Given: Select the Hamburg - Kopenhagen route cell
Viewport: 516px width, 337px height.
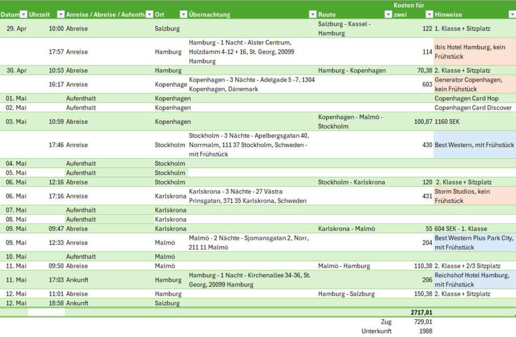Looking at the screenshot, I should point(355,71).
